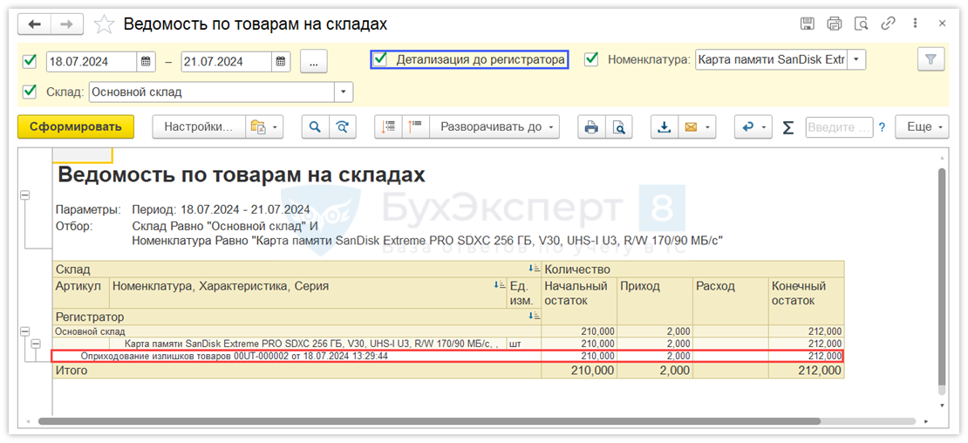
Task: Click the filter funnel icon
Action: (931, 60)
